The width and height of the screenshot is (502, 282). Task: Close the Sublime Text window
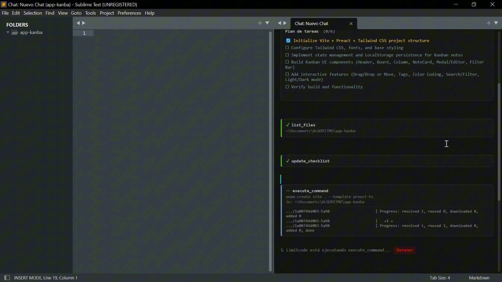(492, 4)
